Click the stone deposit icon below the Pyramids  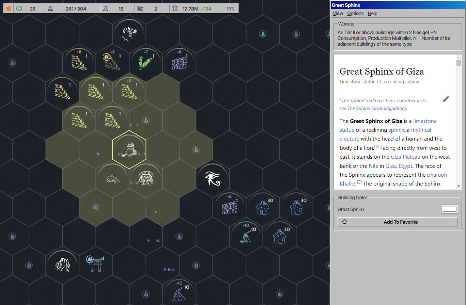click(x=96, y=207)
